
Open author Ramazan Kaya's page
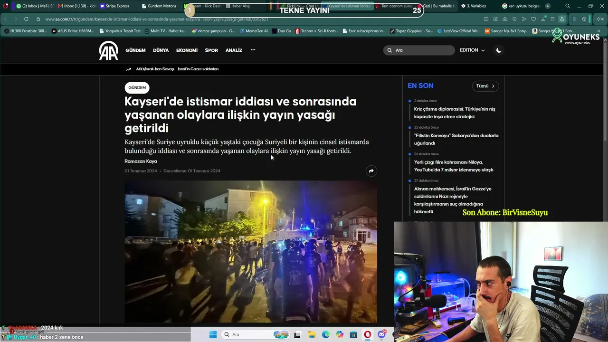click(141, 161)
